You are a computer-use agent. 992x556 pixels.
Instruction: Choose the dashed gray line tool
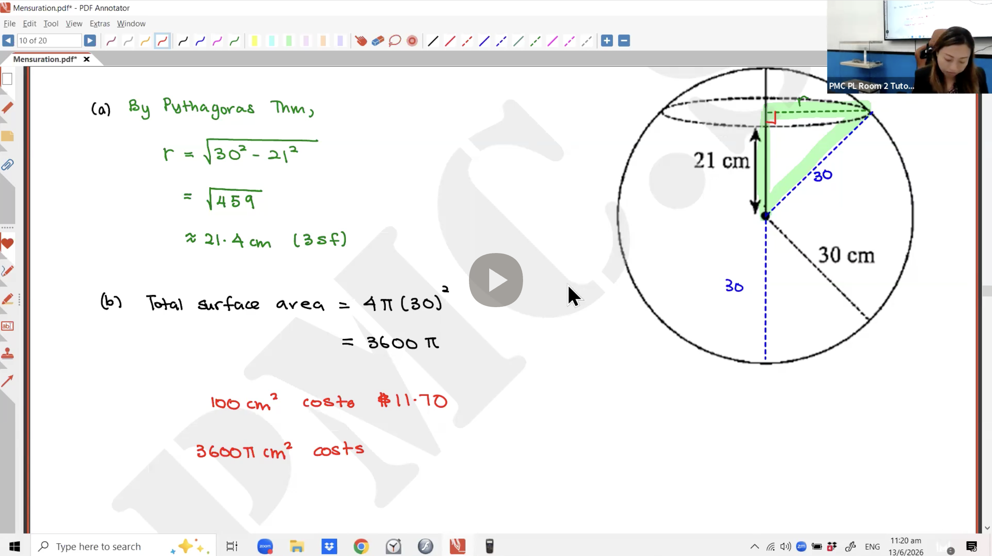click(586, 41)
